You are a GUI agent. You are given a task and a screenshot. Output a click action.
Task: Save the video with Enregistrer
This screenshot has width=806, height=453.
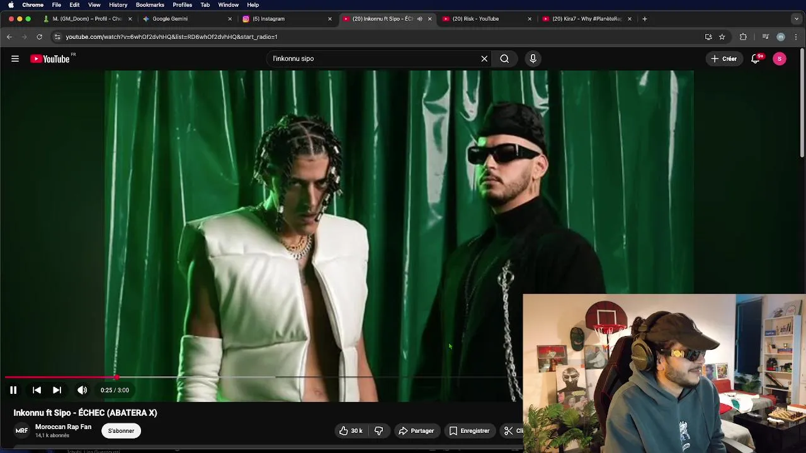pos(469,431)
